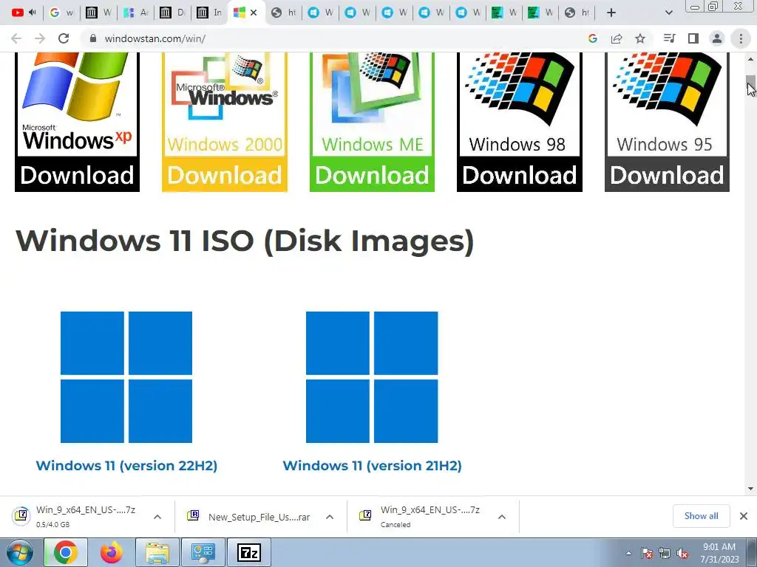Expand options for the downloading Win_9_x64 file
The width and height of the screenshot is (757, 567).
coord(157,517)
